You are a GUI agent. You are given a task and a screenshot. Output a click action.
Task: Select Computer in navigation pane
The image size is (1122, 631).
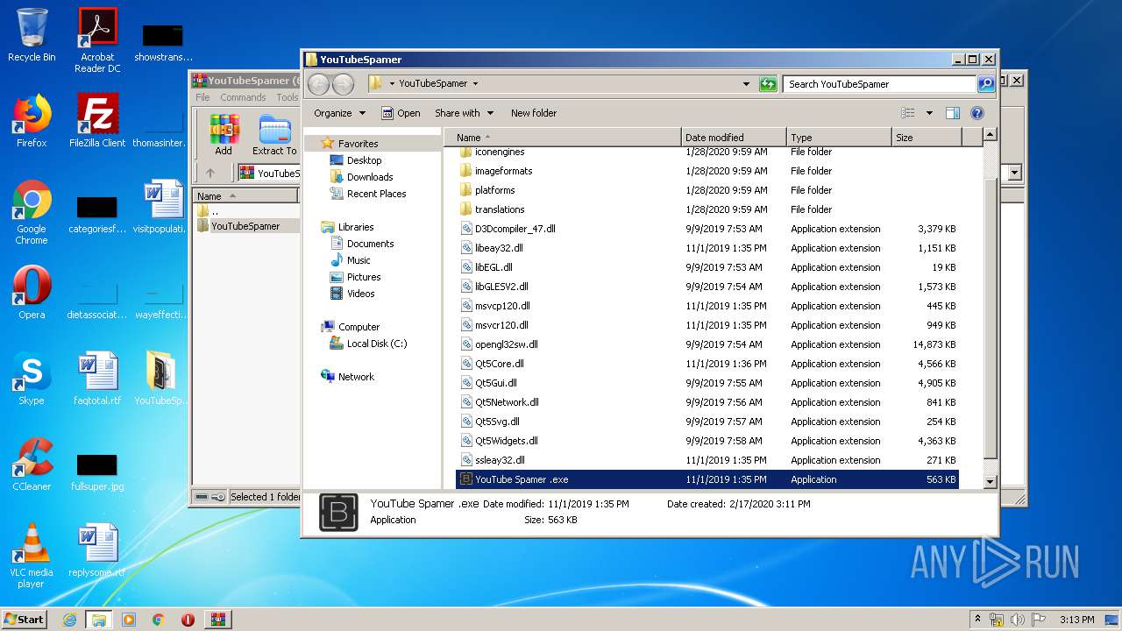pos(359,327)
